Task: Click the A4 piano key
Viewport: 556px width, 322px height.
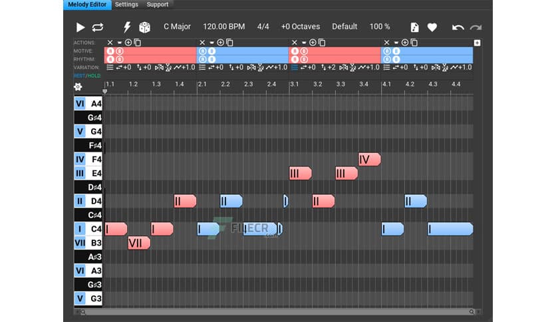Action: [88, 104]
